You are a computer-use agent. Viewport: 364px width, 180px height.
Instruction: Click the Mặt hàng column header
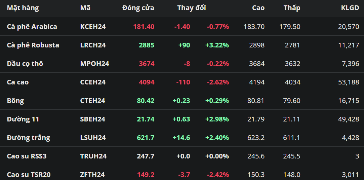pyautogui.click(x=23, y=8)
